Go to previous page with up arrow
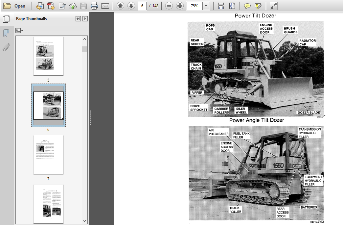This screenshot has height=225, width=343. tap(120, 6)
